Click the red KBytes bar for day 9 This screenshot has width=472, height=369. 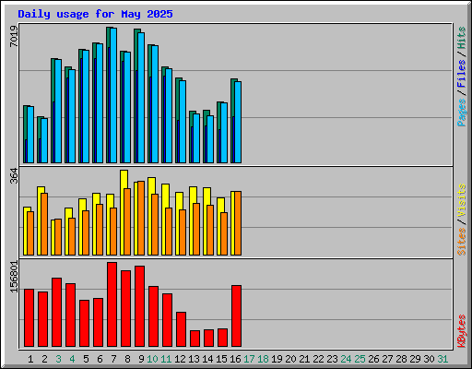(x=139, y=306)
